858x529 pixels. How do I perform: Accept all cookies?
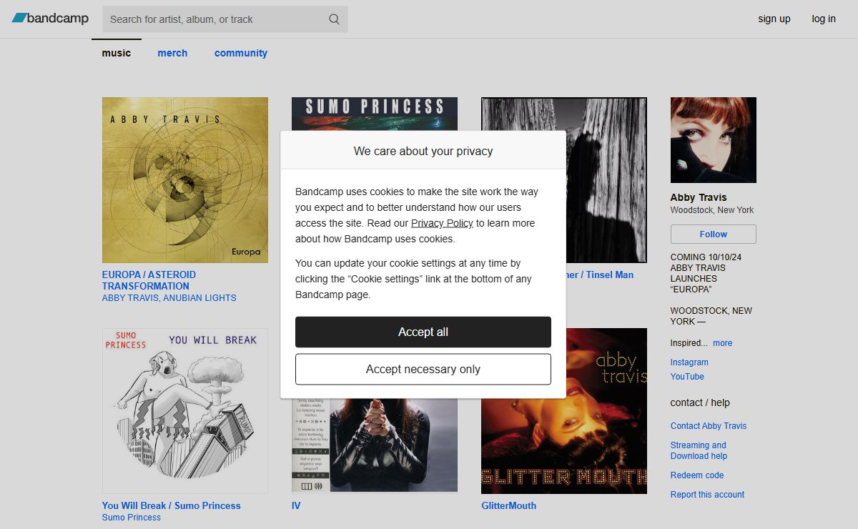423,332
